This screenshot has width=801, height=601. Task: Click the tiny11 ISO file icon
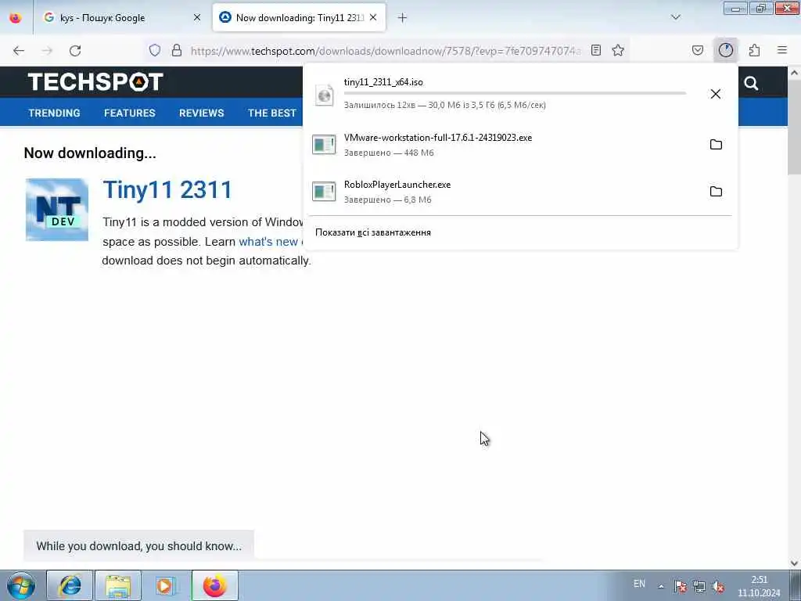pyautogui.click(x=324, y=95)
